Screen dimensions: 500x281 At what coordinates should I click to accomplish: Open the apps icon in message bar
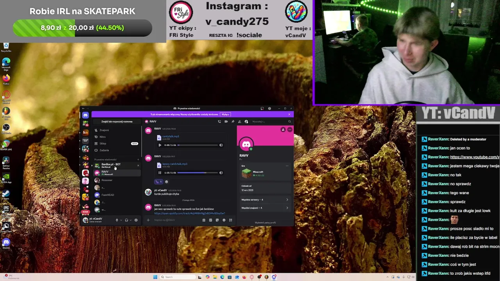click(x=231, y=220)
